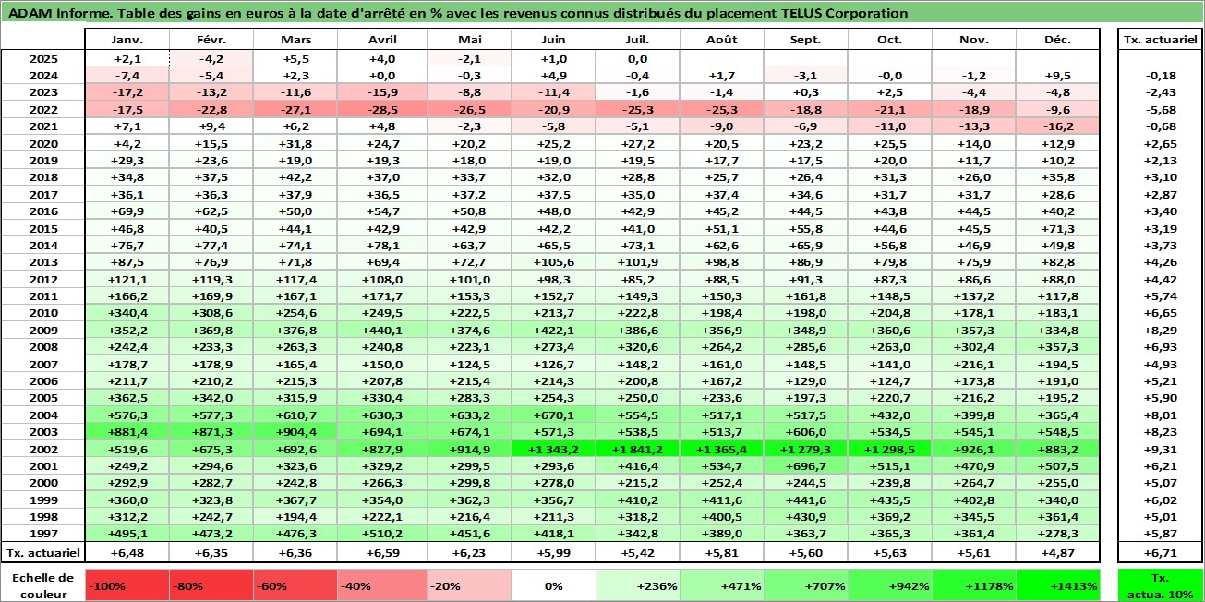The height and width of the screenshot is (602, 1205).
Task: Click the 'Tx. actuariel' bottom row label
Action: pos(42,553)
